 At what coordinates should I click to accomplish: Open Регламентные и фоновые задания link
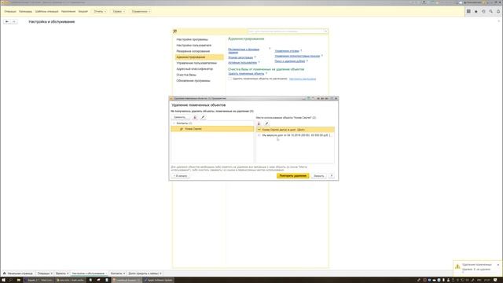(244, 50)
